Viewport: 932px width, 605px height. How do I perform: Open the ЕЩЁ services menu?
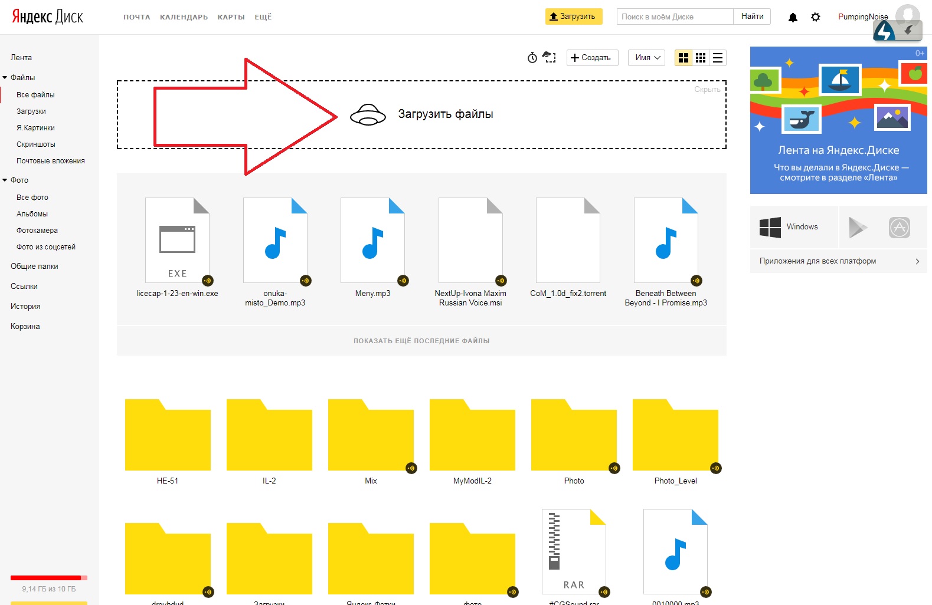pyautogui.click(x=263, y=17)
